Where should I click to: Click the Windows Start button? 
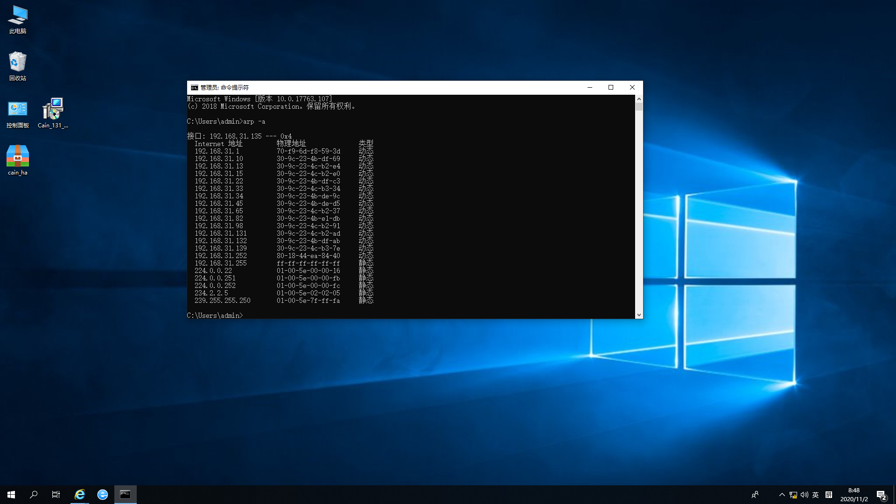pyautogui.click(x=11, y=495)
